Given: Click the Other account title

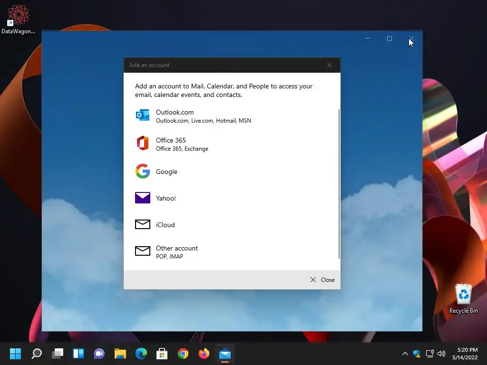Looking at the screenshot, I should [x=177, y=248].
